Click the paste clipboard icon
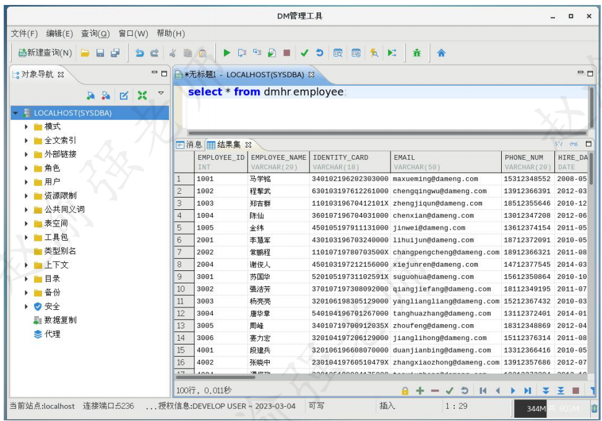602x421 pixels. [203, 53]
